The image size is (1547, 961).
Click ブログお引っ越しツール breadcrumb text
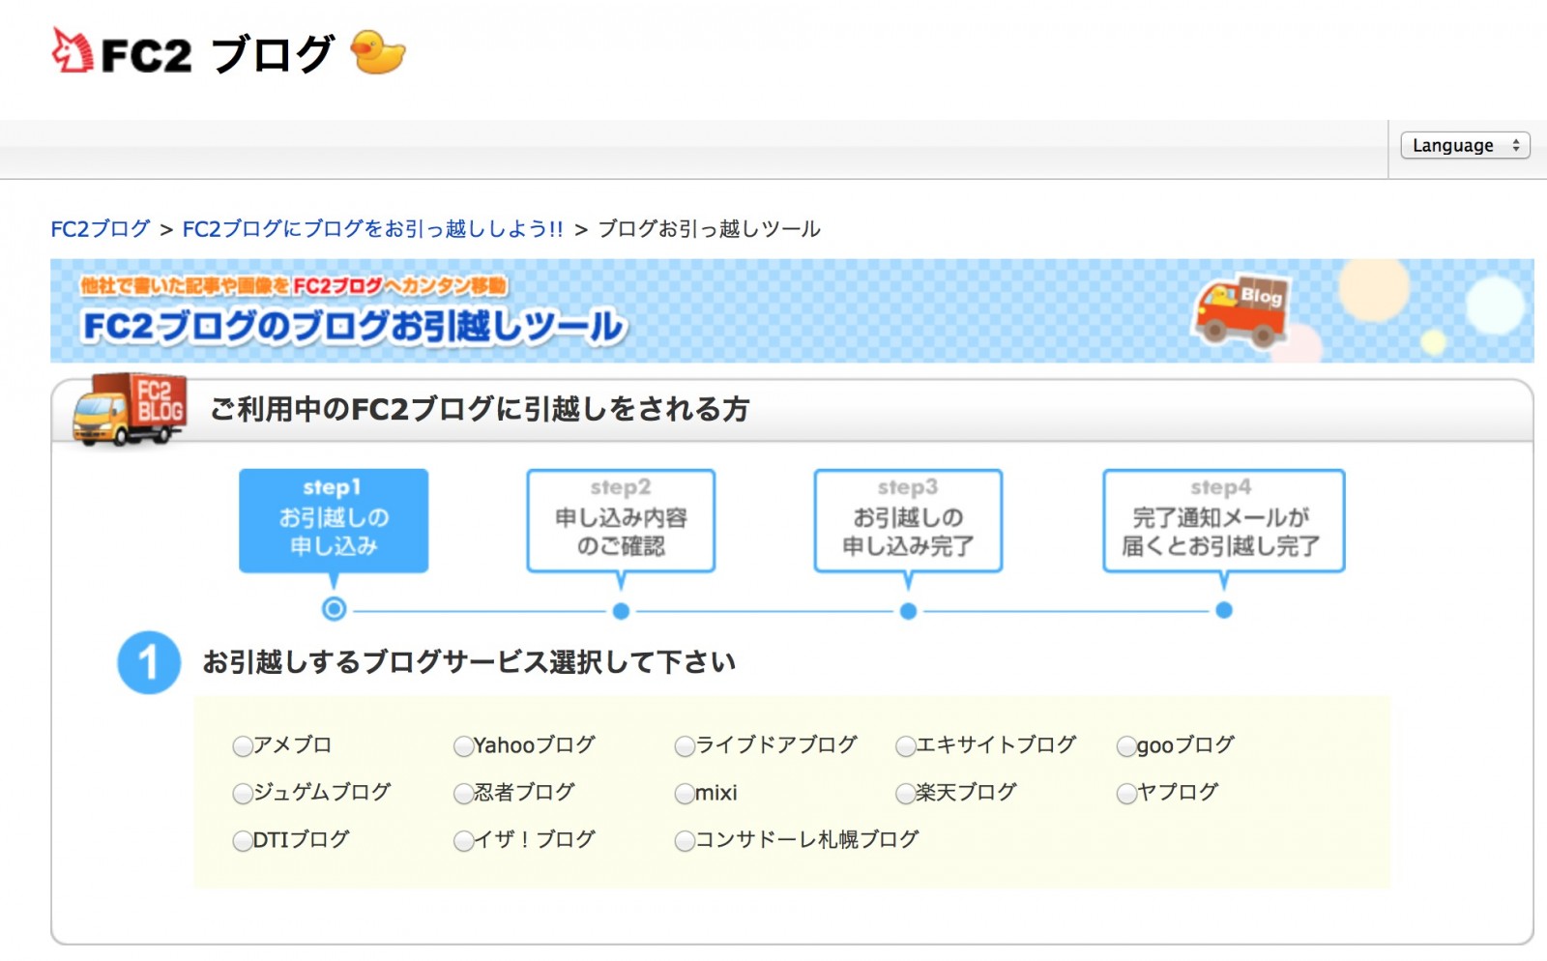pos(709,229)
